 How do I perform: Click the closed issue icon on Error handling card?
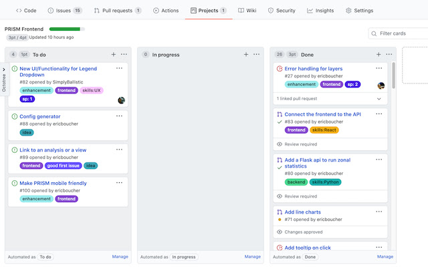(280, 69)
